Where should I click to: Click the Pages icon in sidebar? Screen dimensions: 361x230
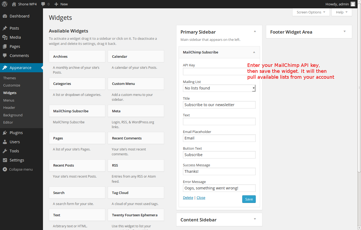pos(5,46)
